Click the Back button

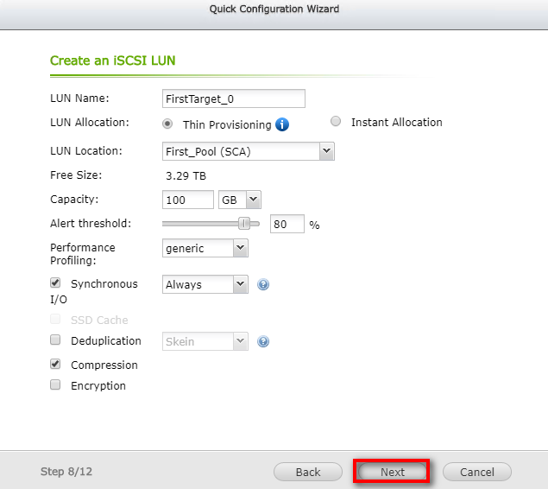pos(308,473)
